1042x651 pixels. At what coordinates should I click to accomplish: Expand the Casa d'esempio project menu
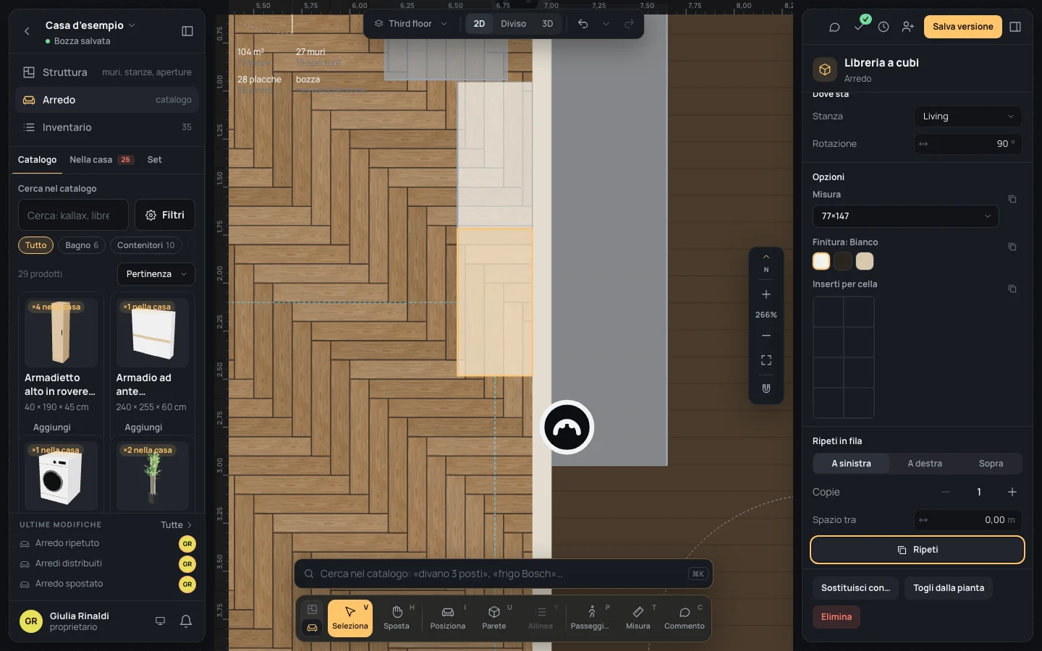coord(90,25)
